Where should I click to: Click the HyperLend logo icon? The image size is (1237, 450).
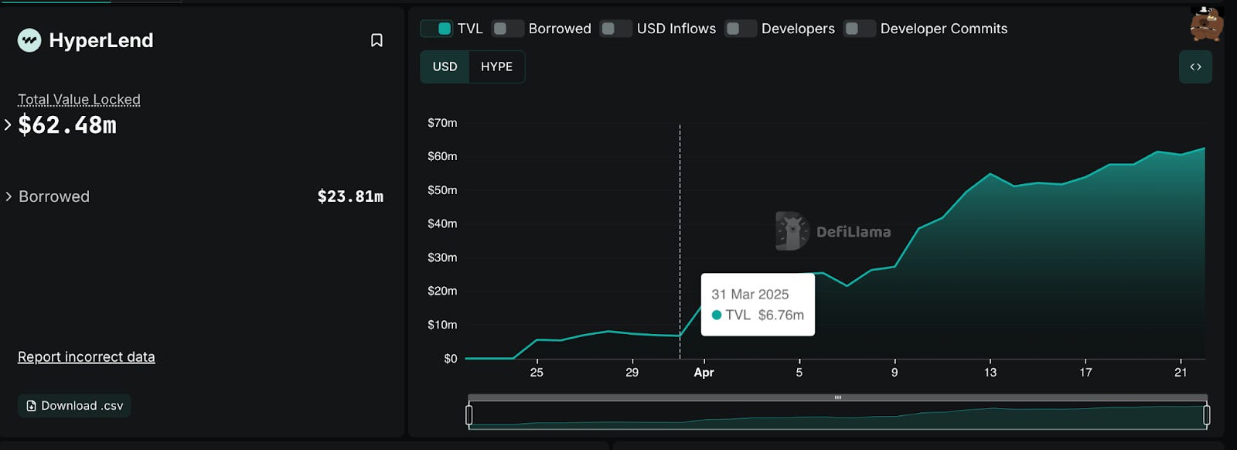click(x=29, y=40)
